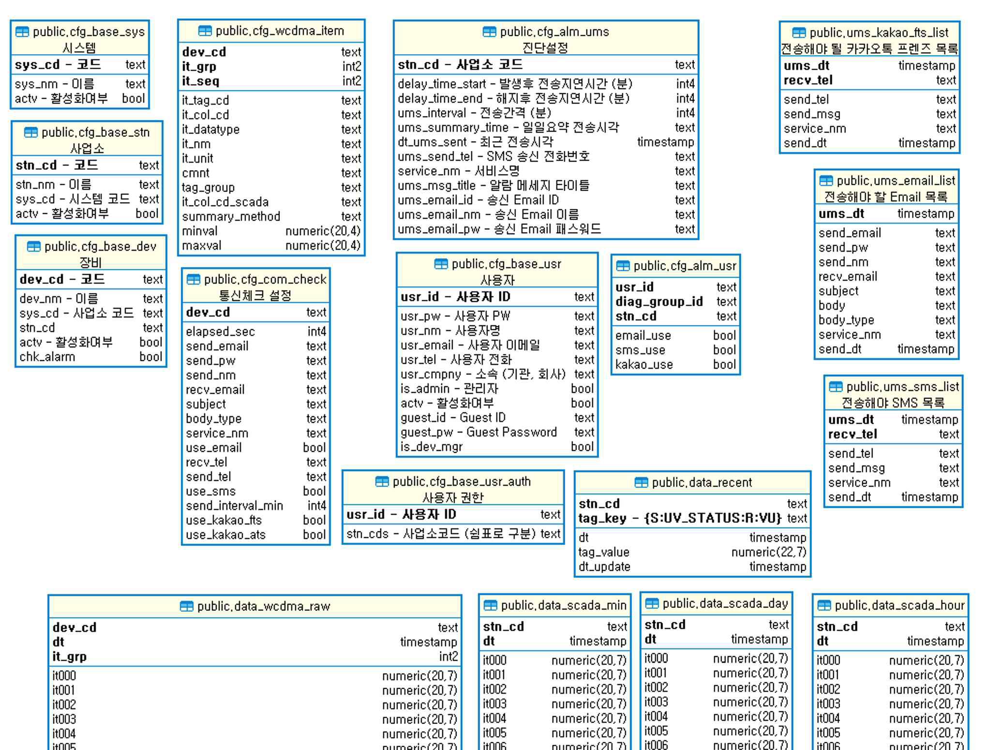Click recv_tel key in ums_kakao_fts_list

click(870, 80)
